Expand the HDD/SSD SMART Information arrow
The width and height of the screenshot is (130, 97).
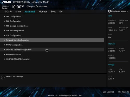(5, 59)
